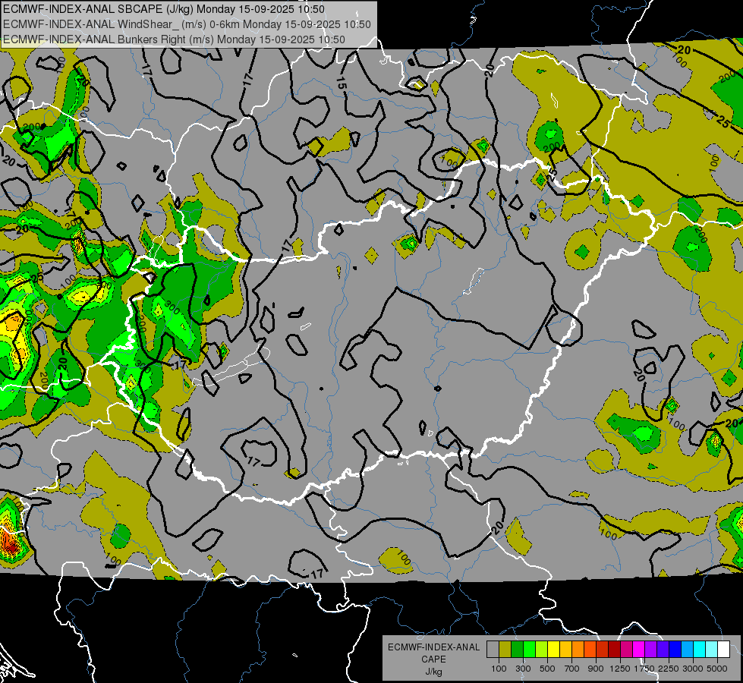The height and width of the screenshot is (683, 743).
Task: Select the dark red legend swatch
Action: point(614,650)
